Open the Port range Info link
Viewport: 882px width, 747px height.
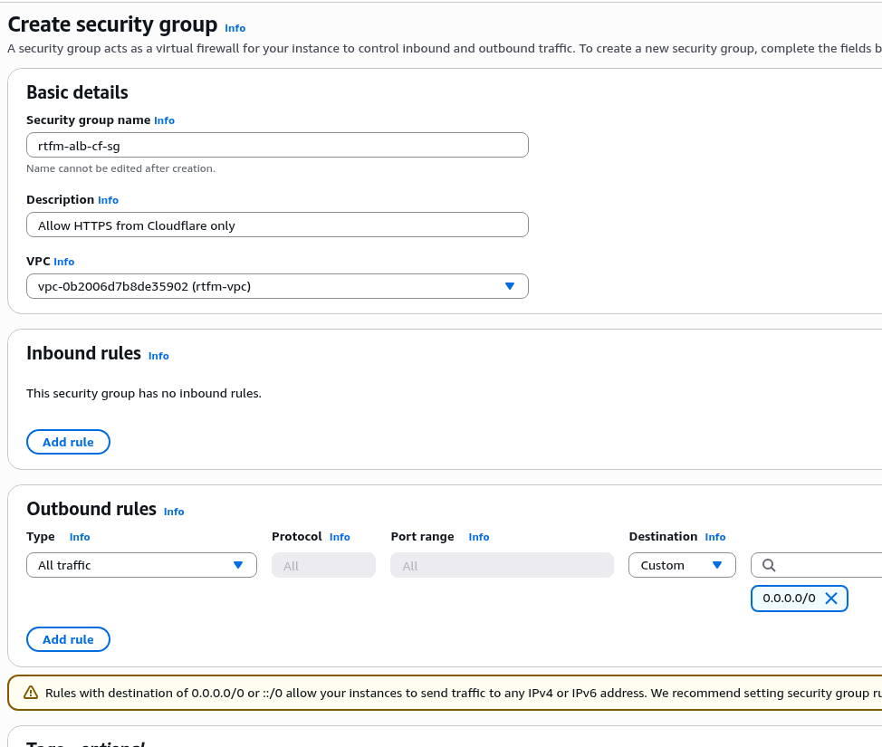[x=478, y=537]
